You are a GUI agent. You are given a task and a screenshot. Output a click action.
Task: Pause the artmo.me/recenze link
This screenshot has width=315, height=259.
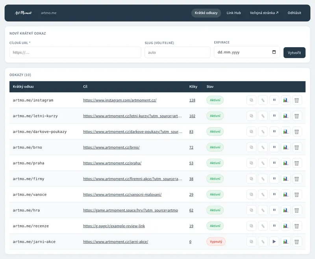pyautogui.click(x=274, y=226)
